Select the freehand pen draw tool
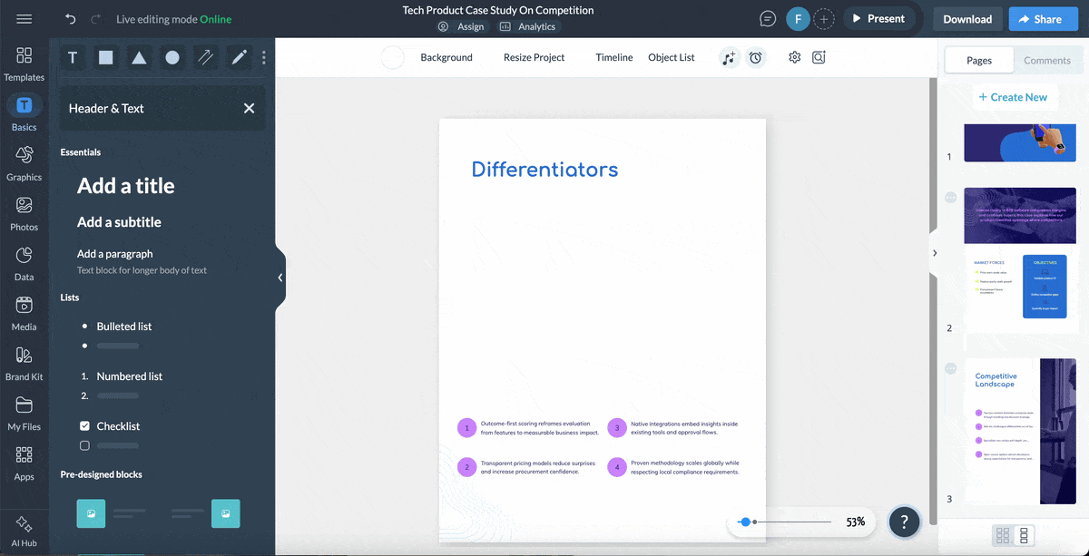 [238, 57]
